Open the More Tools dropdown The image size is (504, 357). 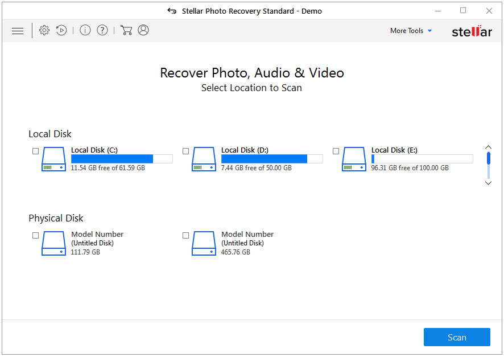tap(411, 31)
